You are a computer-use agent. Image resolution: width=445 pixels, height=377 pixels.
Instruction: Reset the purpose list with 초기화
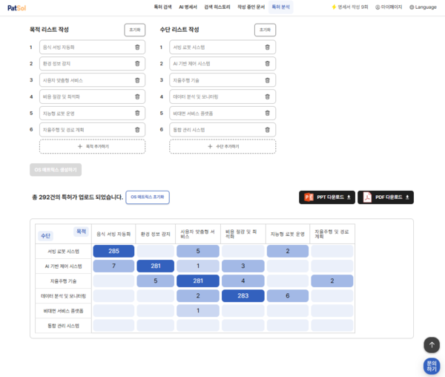point(134,30)
